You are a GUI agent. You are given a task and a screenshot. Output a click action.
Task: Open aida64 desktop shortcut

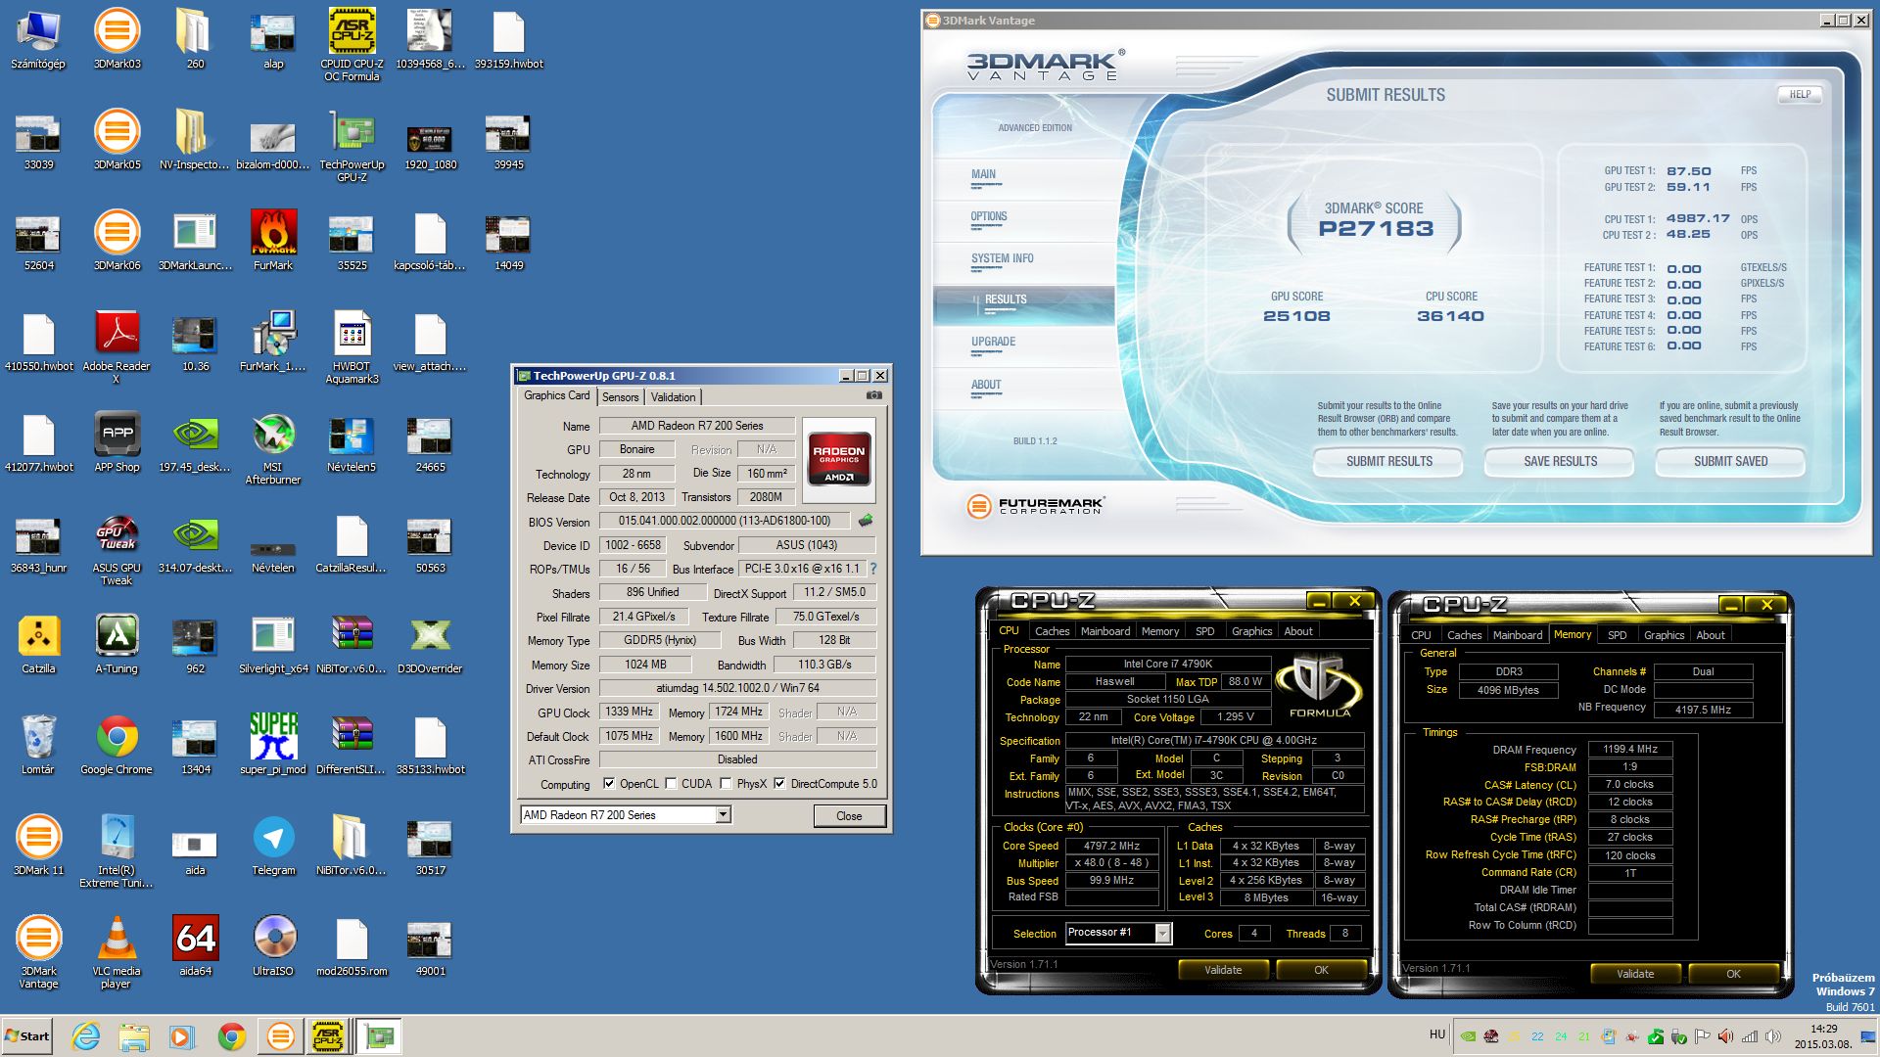(x=195, y=946)
